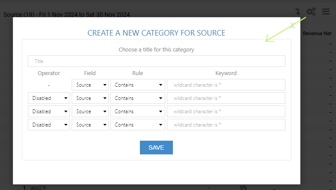The width and height of the screenshot is (336, 190).
Task: Click the SAVE button
Action: 157,148
